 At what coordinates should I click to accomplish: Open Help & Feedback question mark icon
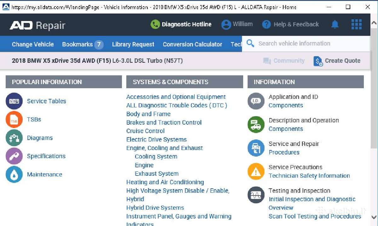click(266, 24)
